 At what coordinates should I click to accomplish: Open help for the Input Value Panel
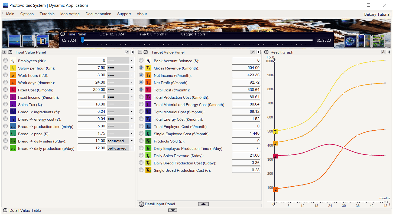coord(10,52)
